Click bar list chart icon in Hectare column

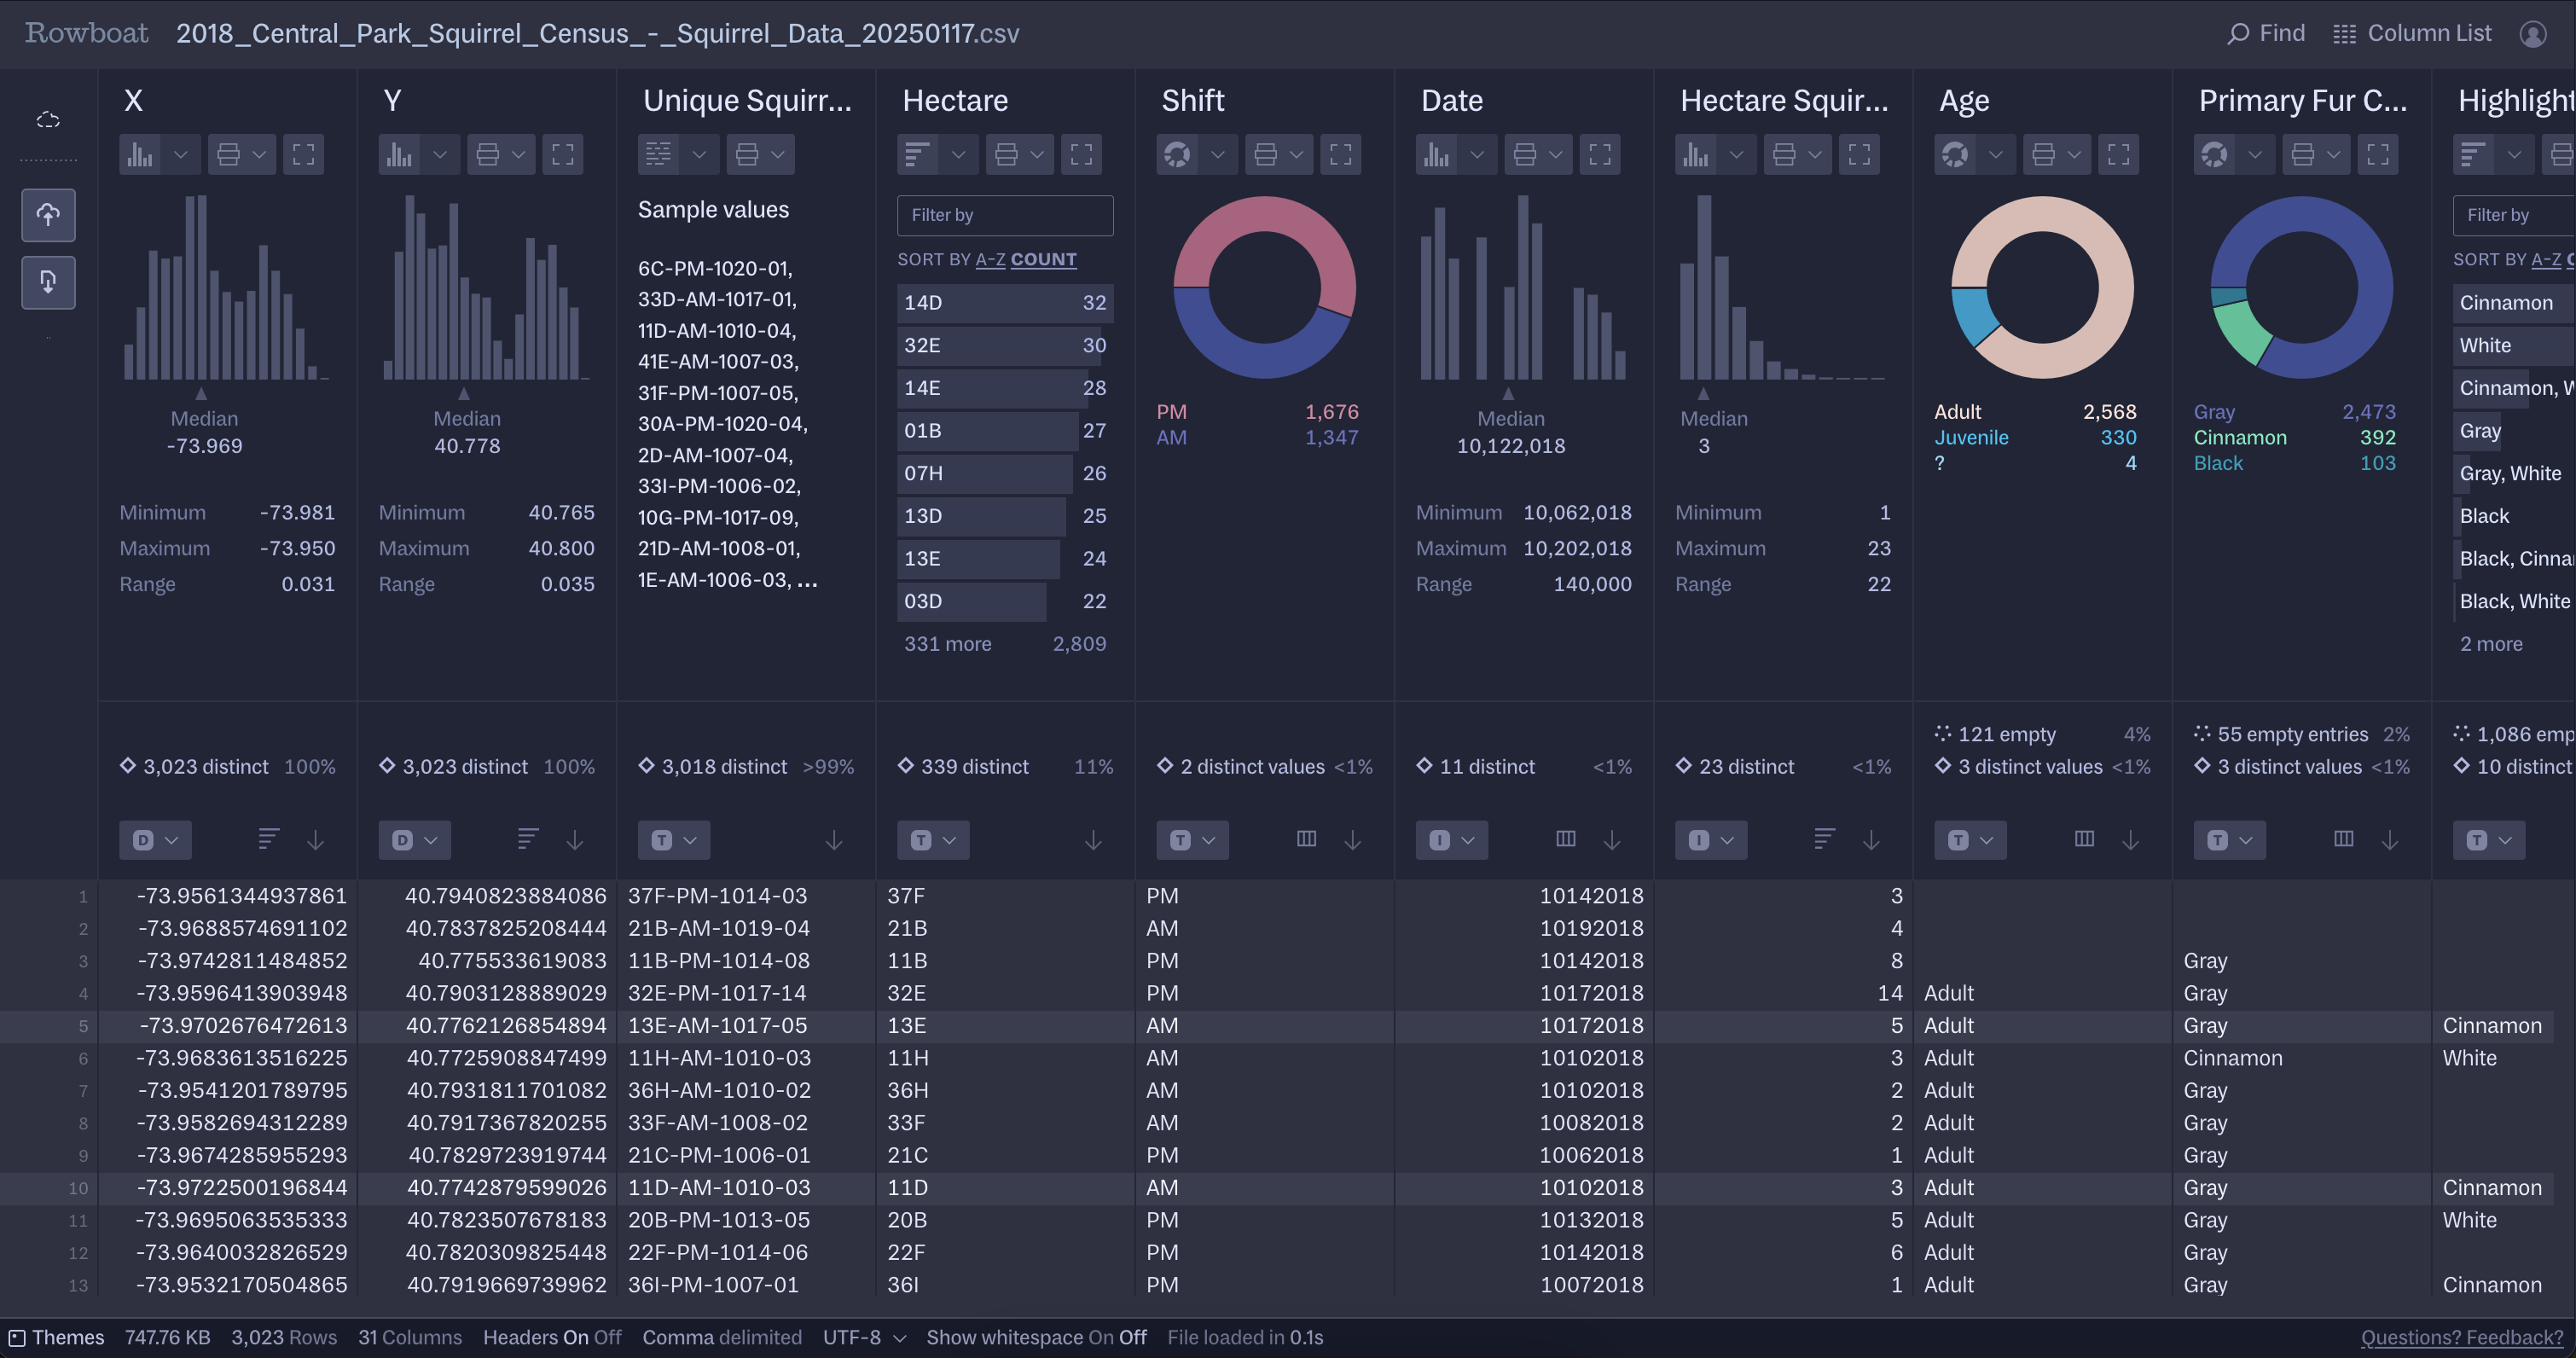918,155
